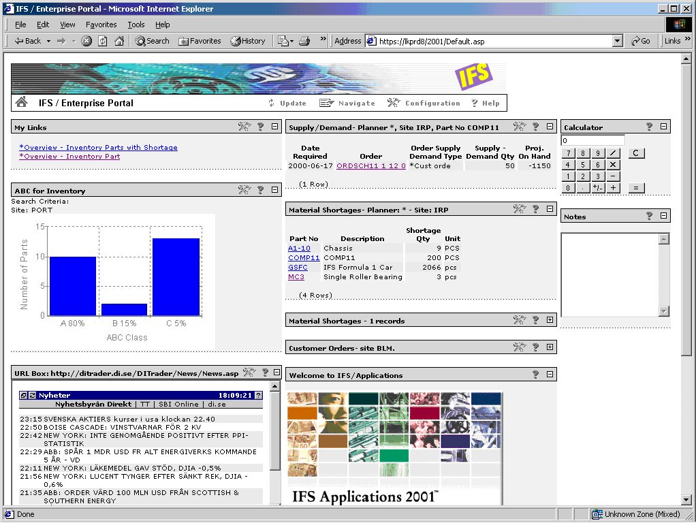Screen dimensions: 696x523
Task: Click the portal Update button
Action: click(287, 103)
